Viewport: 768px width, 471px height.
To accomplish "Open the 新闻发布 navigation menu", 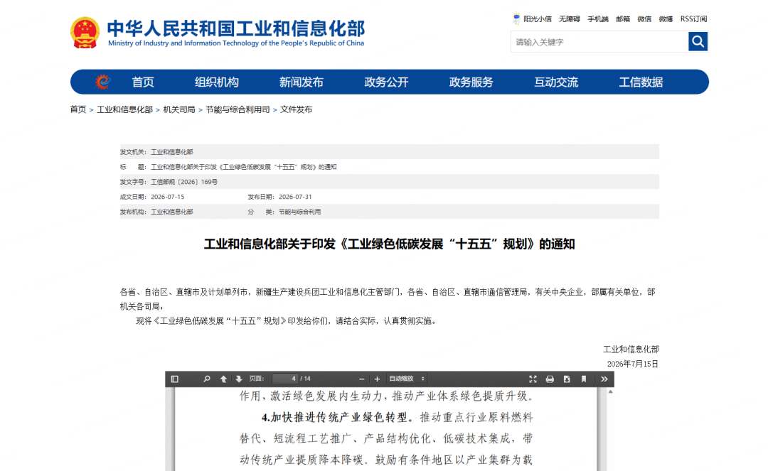I will 302,82.
